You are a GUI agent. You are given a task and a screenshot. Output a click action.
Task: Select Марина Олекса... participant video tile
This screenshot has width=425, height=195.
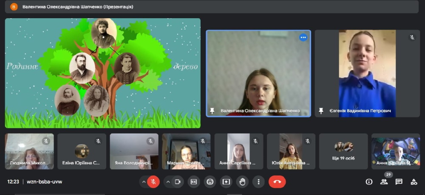tap(186, 151)
